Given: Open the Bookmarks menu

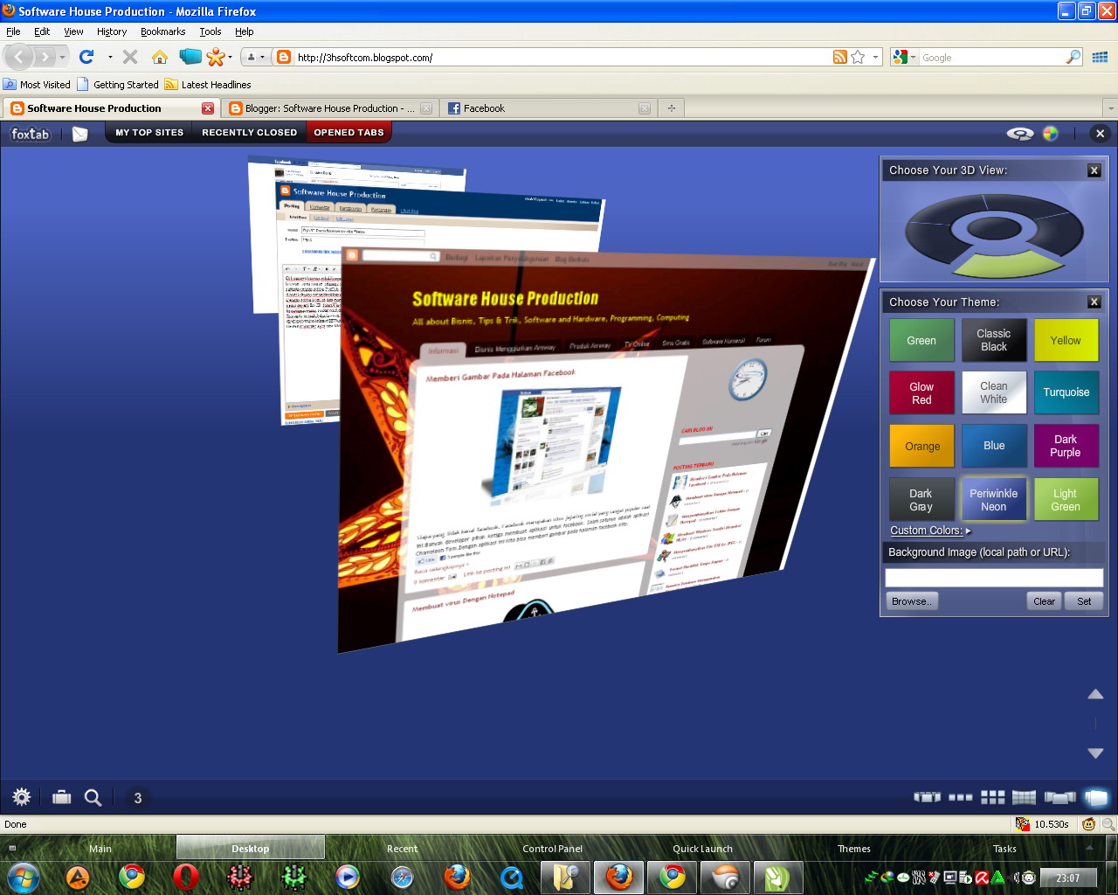Looking at the screenshot, I should [162, 31].
